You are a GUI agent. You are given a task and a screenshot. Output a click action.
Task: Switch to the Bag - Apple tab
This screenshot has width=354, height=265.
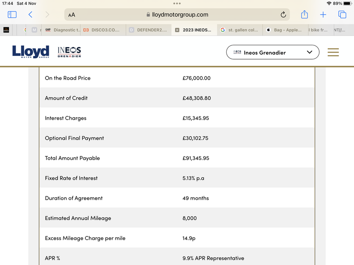pyautogui.click(x=285, y=30)
